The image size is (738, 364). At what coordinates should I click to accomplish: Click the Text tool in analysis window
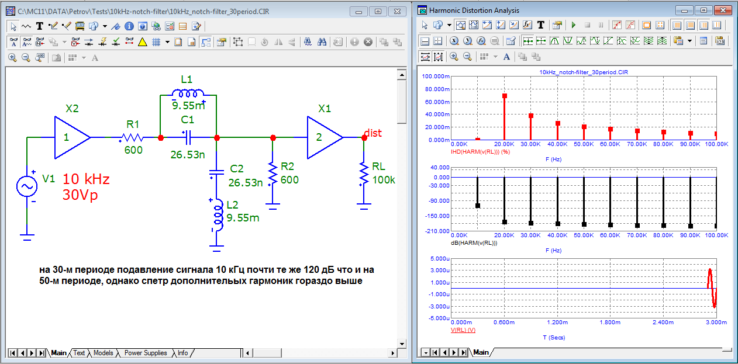point(541,25)
